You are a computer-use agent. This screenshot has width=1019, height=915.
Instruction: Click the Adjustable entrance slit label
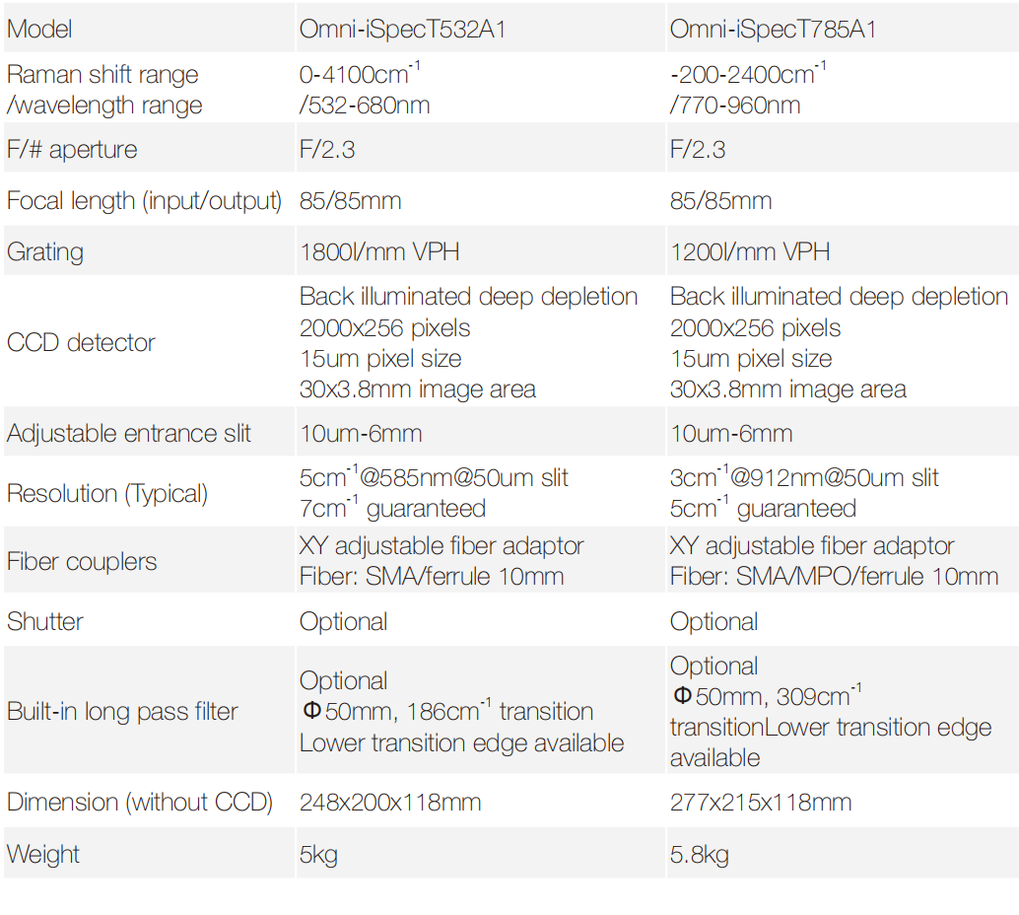(x=129, y=434)
